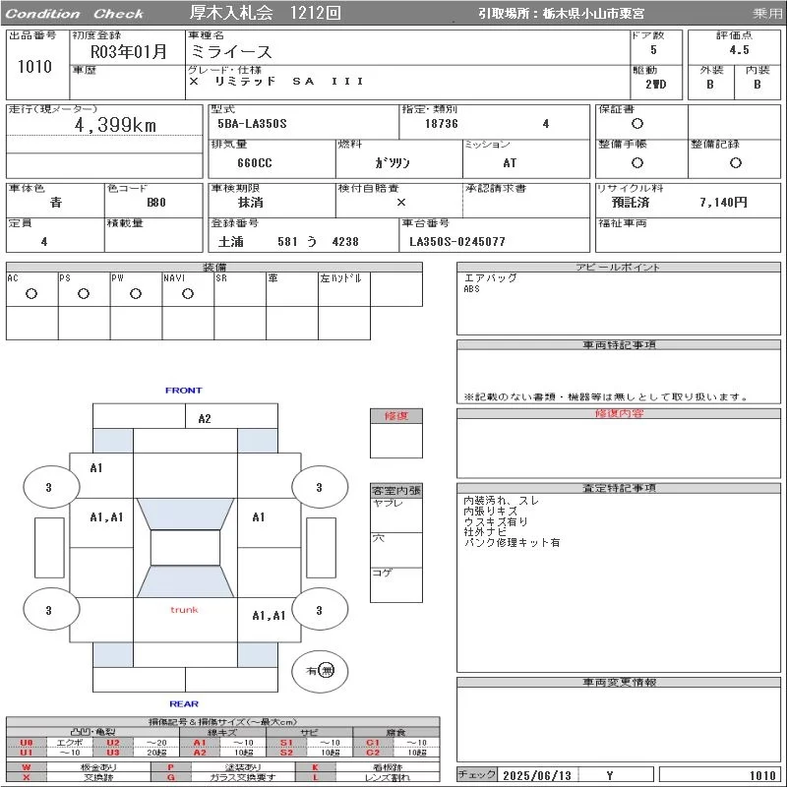Click the upper-left tire oval marked 3
The height and width of the screenshot is (787, 787).
pos(51,487)
